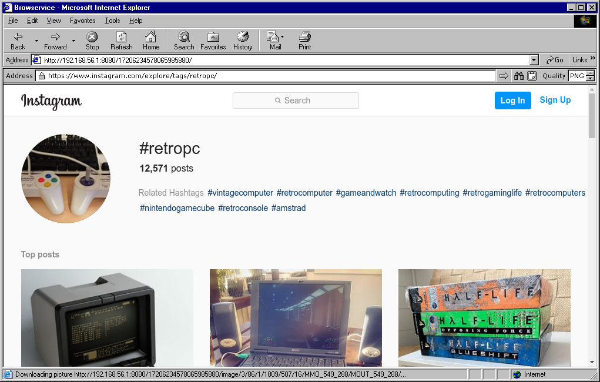Click the clipboard icon next to Quality
The height and width of the screenshot is (382, 600).
pyautogui.click(x=532, y=76)
